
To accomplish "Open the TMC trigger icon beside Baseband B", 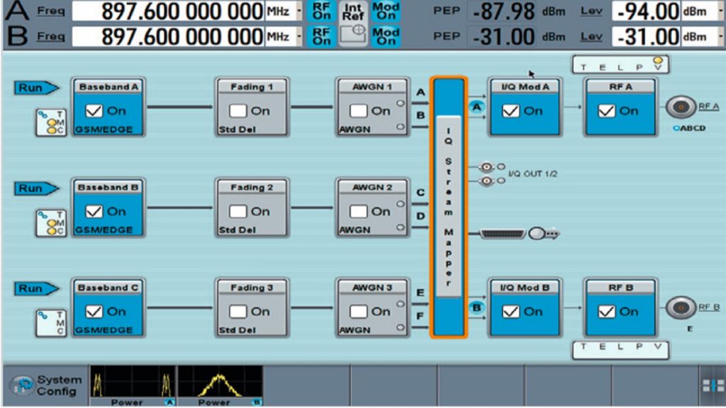I will tap(51, 223).
